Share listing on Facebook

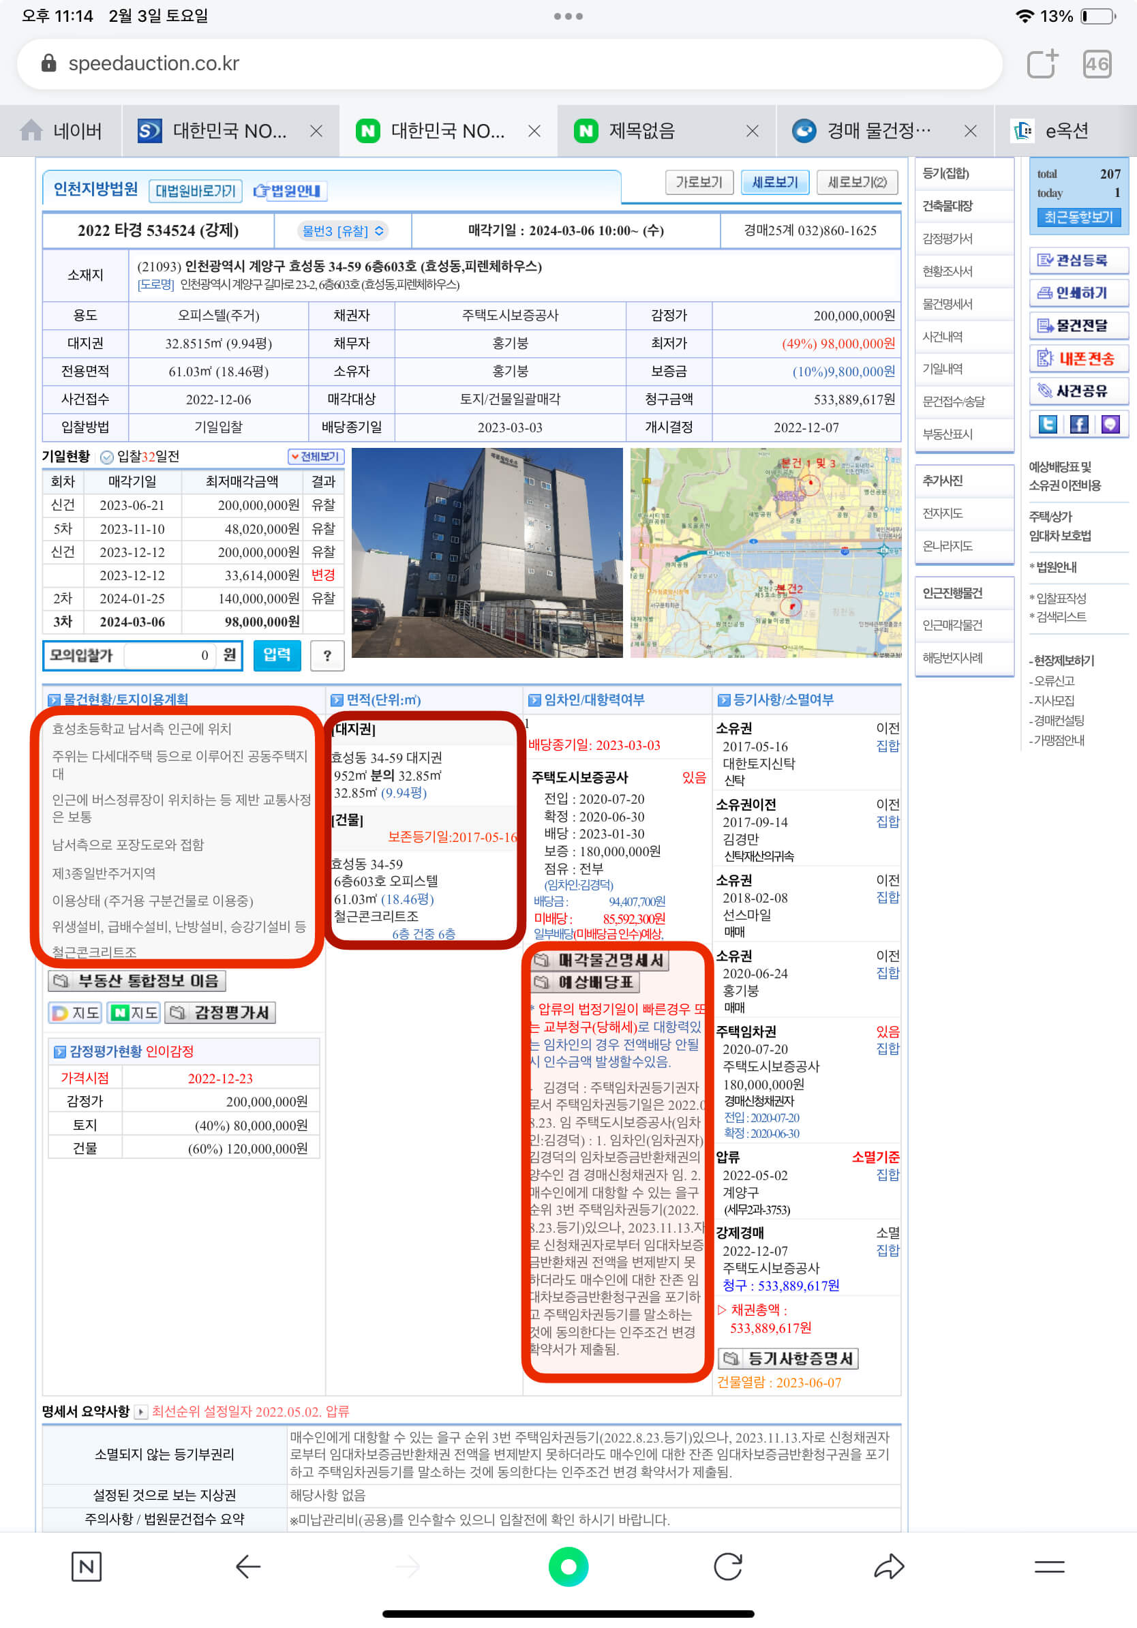pos(1078,425)
